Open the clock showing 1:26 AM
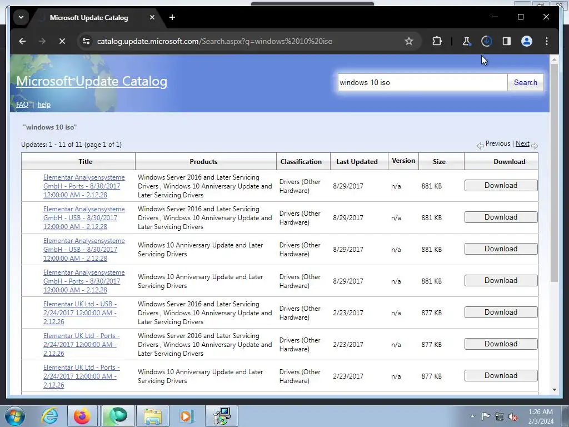Screen dimensions: 569x427 [541, 416]
